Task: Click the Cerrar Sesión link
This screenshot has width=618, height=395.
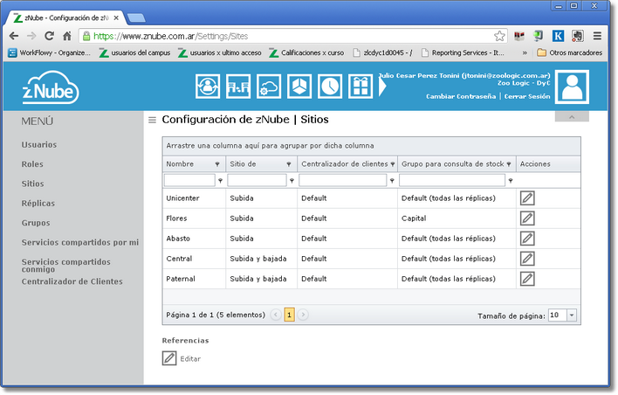Action: pos(528,96)
